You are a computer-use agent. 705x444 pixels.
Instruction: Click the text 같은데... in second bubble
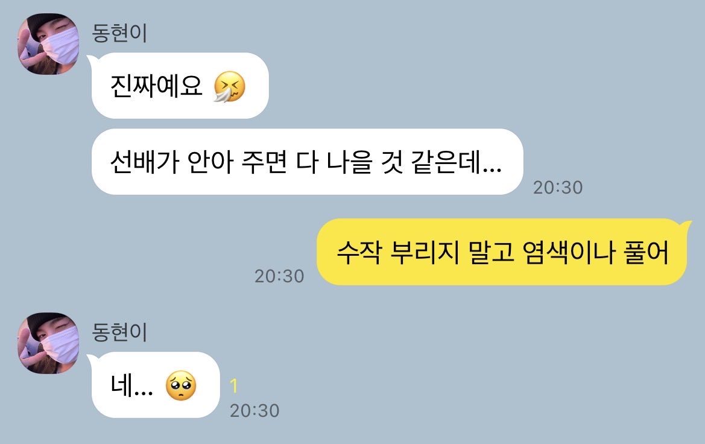(457, 162)
